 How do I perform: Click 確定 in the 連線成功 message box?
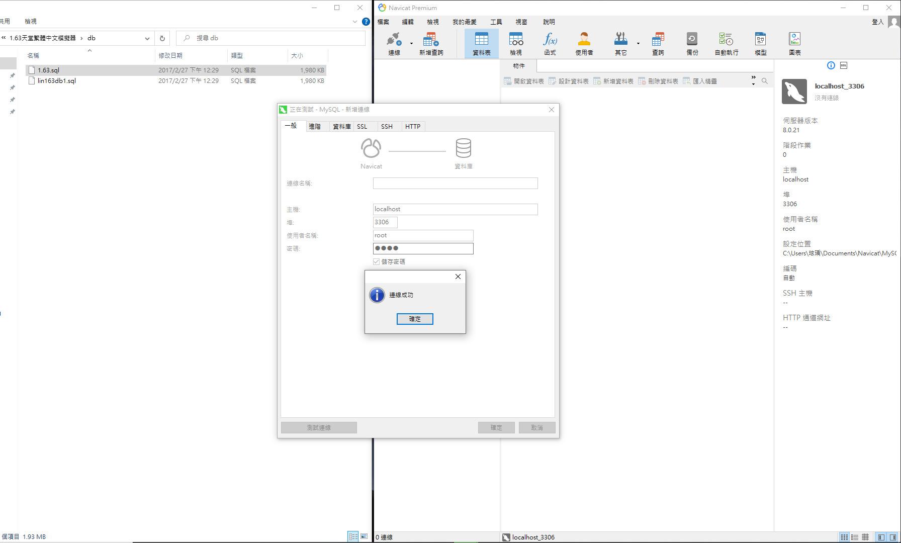pyautogui.click(x=415, y=319)
